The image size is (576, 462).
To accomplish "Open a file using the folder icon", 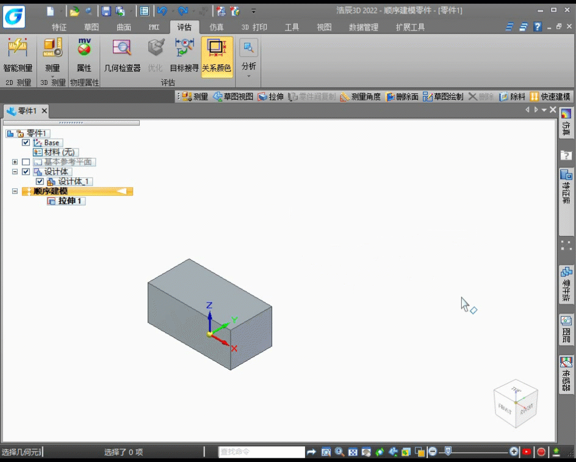I will pos(74,12).
